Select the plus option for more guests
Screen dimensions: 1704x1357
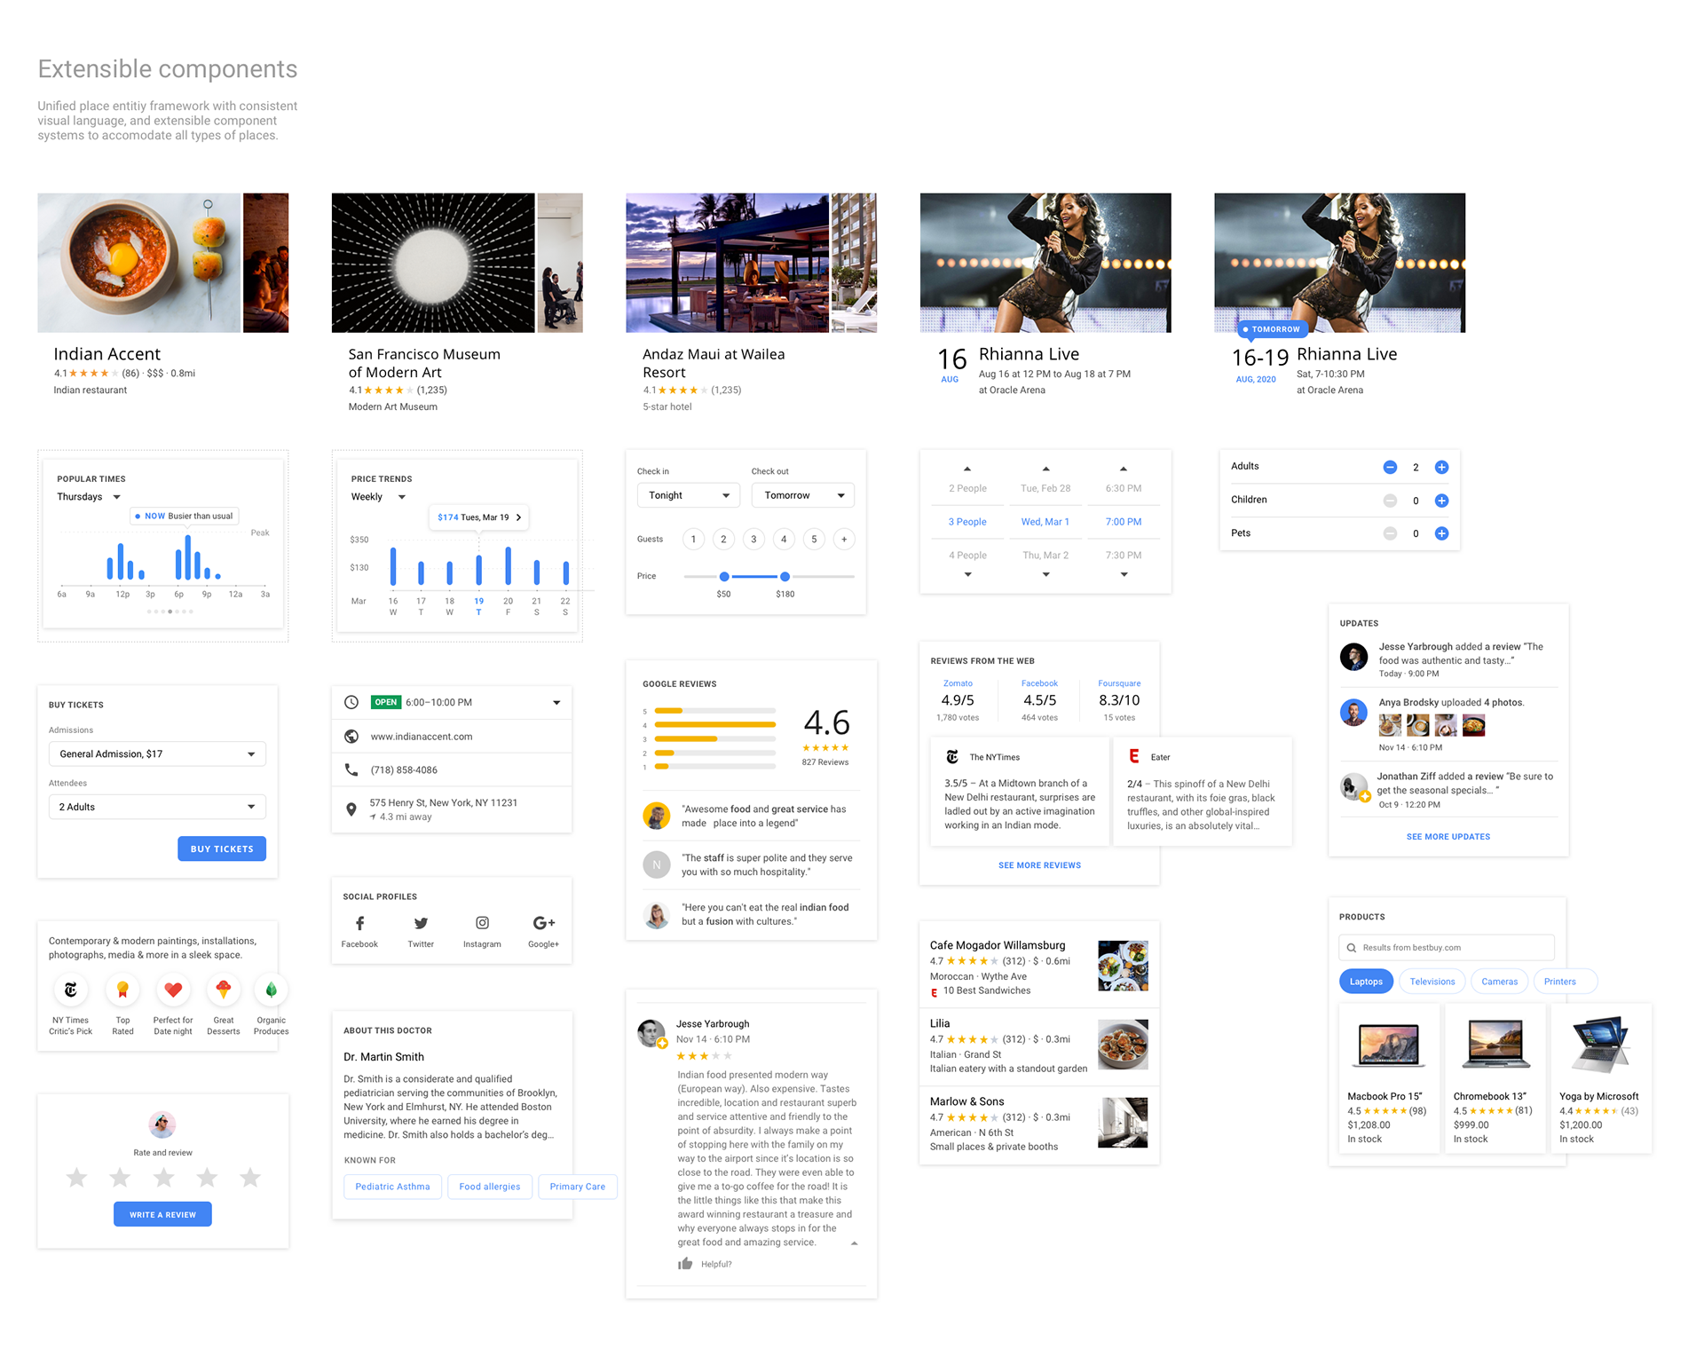click(x=844, y=539)
